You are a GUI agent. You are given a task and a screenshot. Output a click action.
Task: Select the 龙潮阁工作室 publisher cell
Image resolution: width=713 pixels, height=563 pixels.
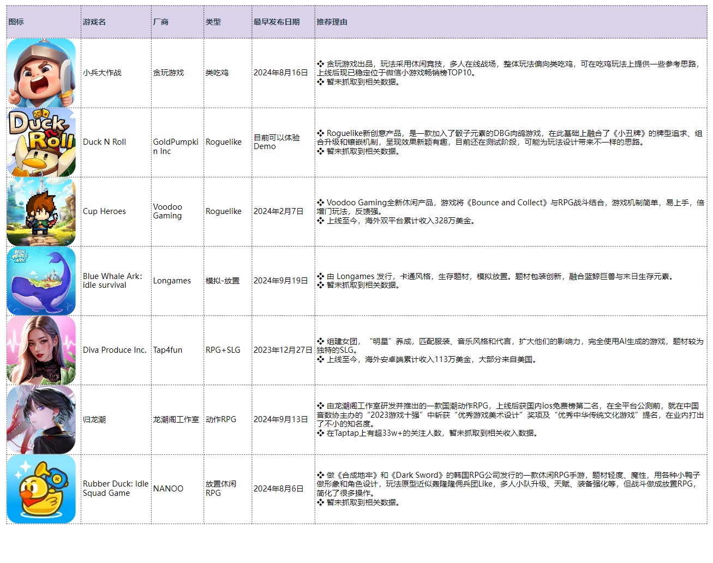[x=176, y=419]
